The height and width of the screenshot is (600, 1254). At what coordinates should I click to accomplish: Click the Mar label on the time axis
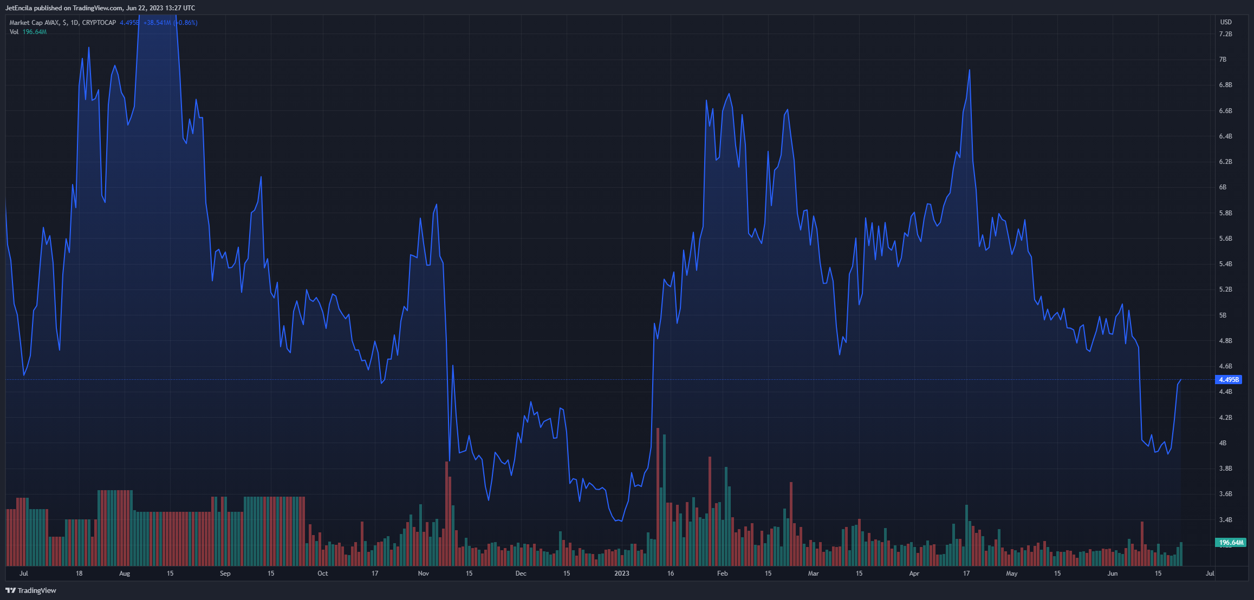(x=814, y=573)
